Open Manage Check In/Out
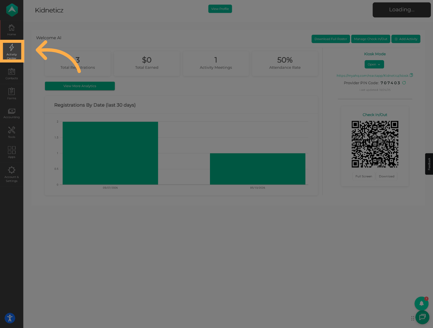The width and height of the screenshot is (433, 328). 370,39
